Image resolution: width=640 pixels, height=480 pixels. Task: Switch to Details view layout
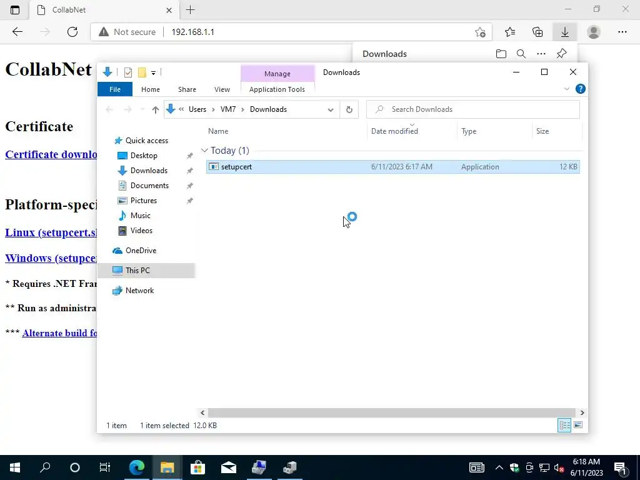[564, 425]
